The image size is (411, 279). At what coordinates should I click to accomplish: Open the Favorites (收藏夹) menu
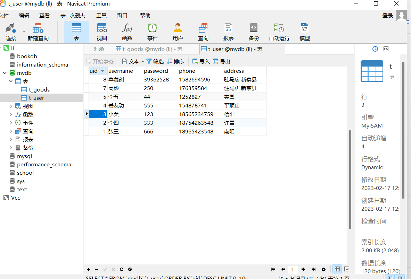click(x=77, y=16)
